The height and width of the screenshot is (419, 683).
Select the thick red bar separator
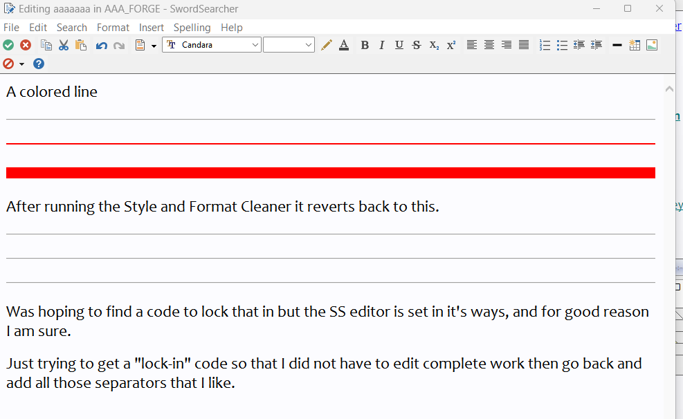point(331,173)
